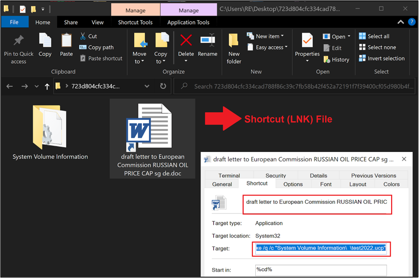Image resolution: width=420 pixels, height=280 pixels.
Task: Open the Security tab in properties dialog
Action: click(x=276, y=175)
